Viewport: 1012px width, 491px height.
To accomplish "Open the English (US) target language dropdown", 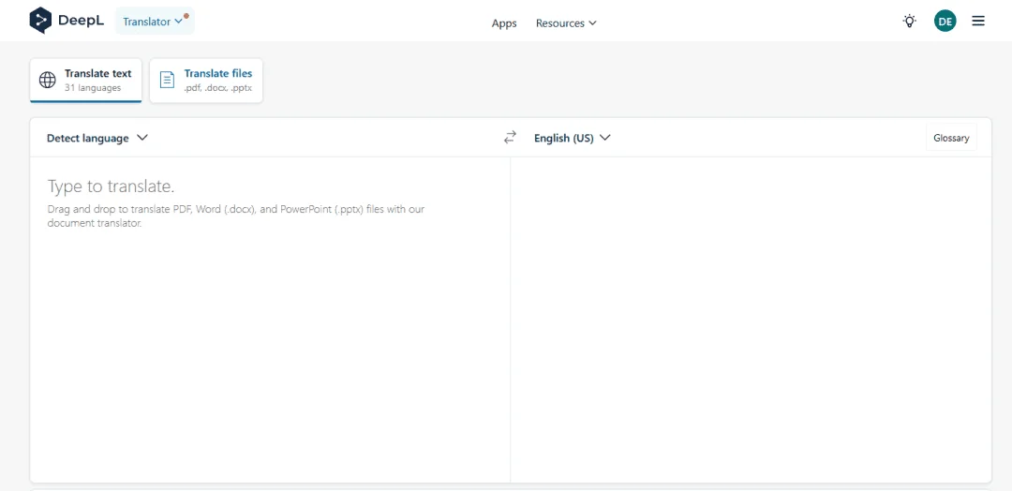I will point(572,138).
